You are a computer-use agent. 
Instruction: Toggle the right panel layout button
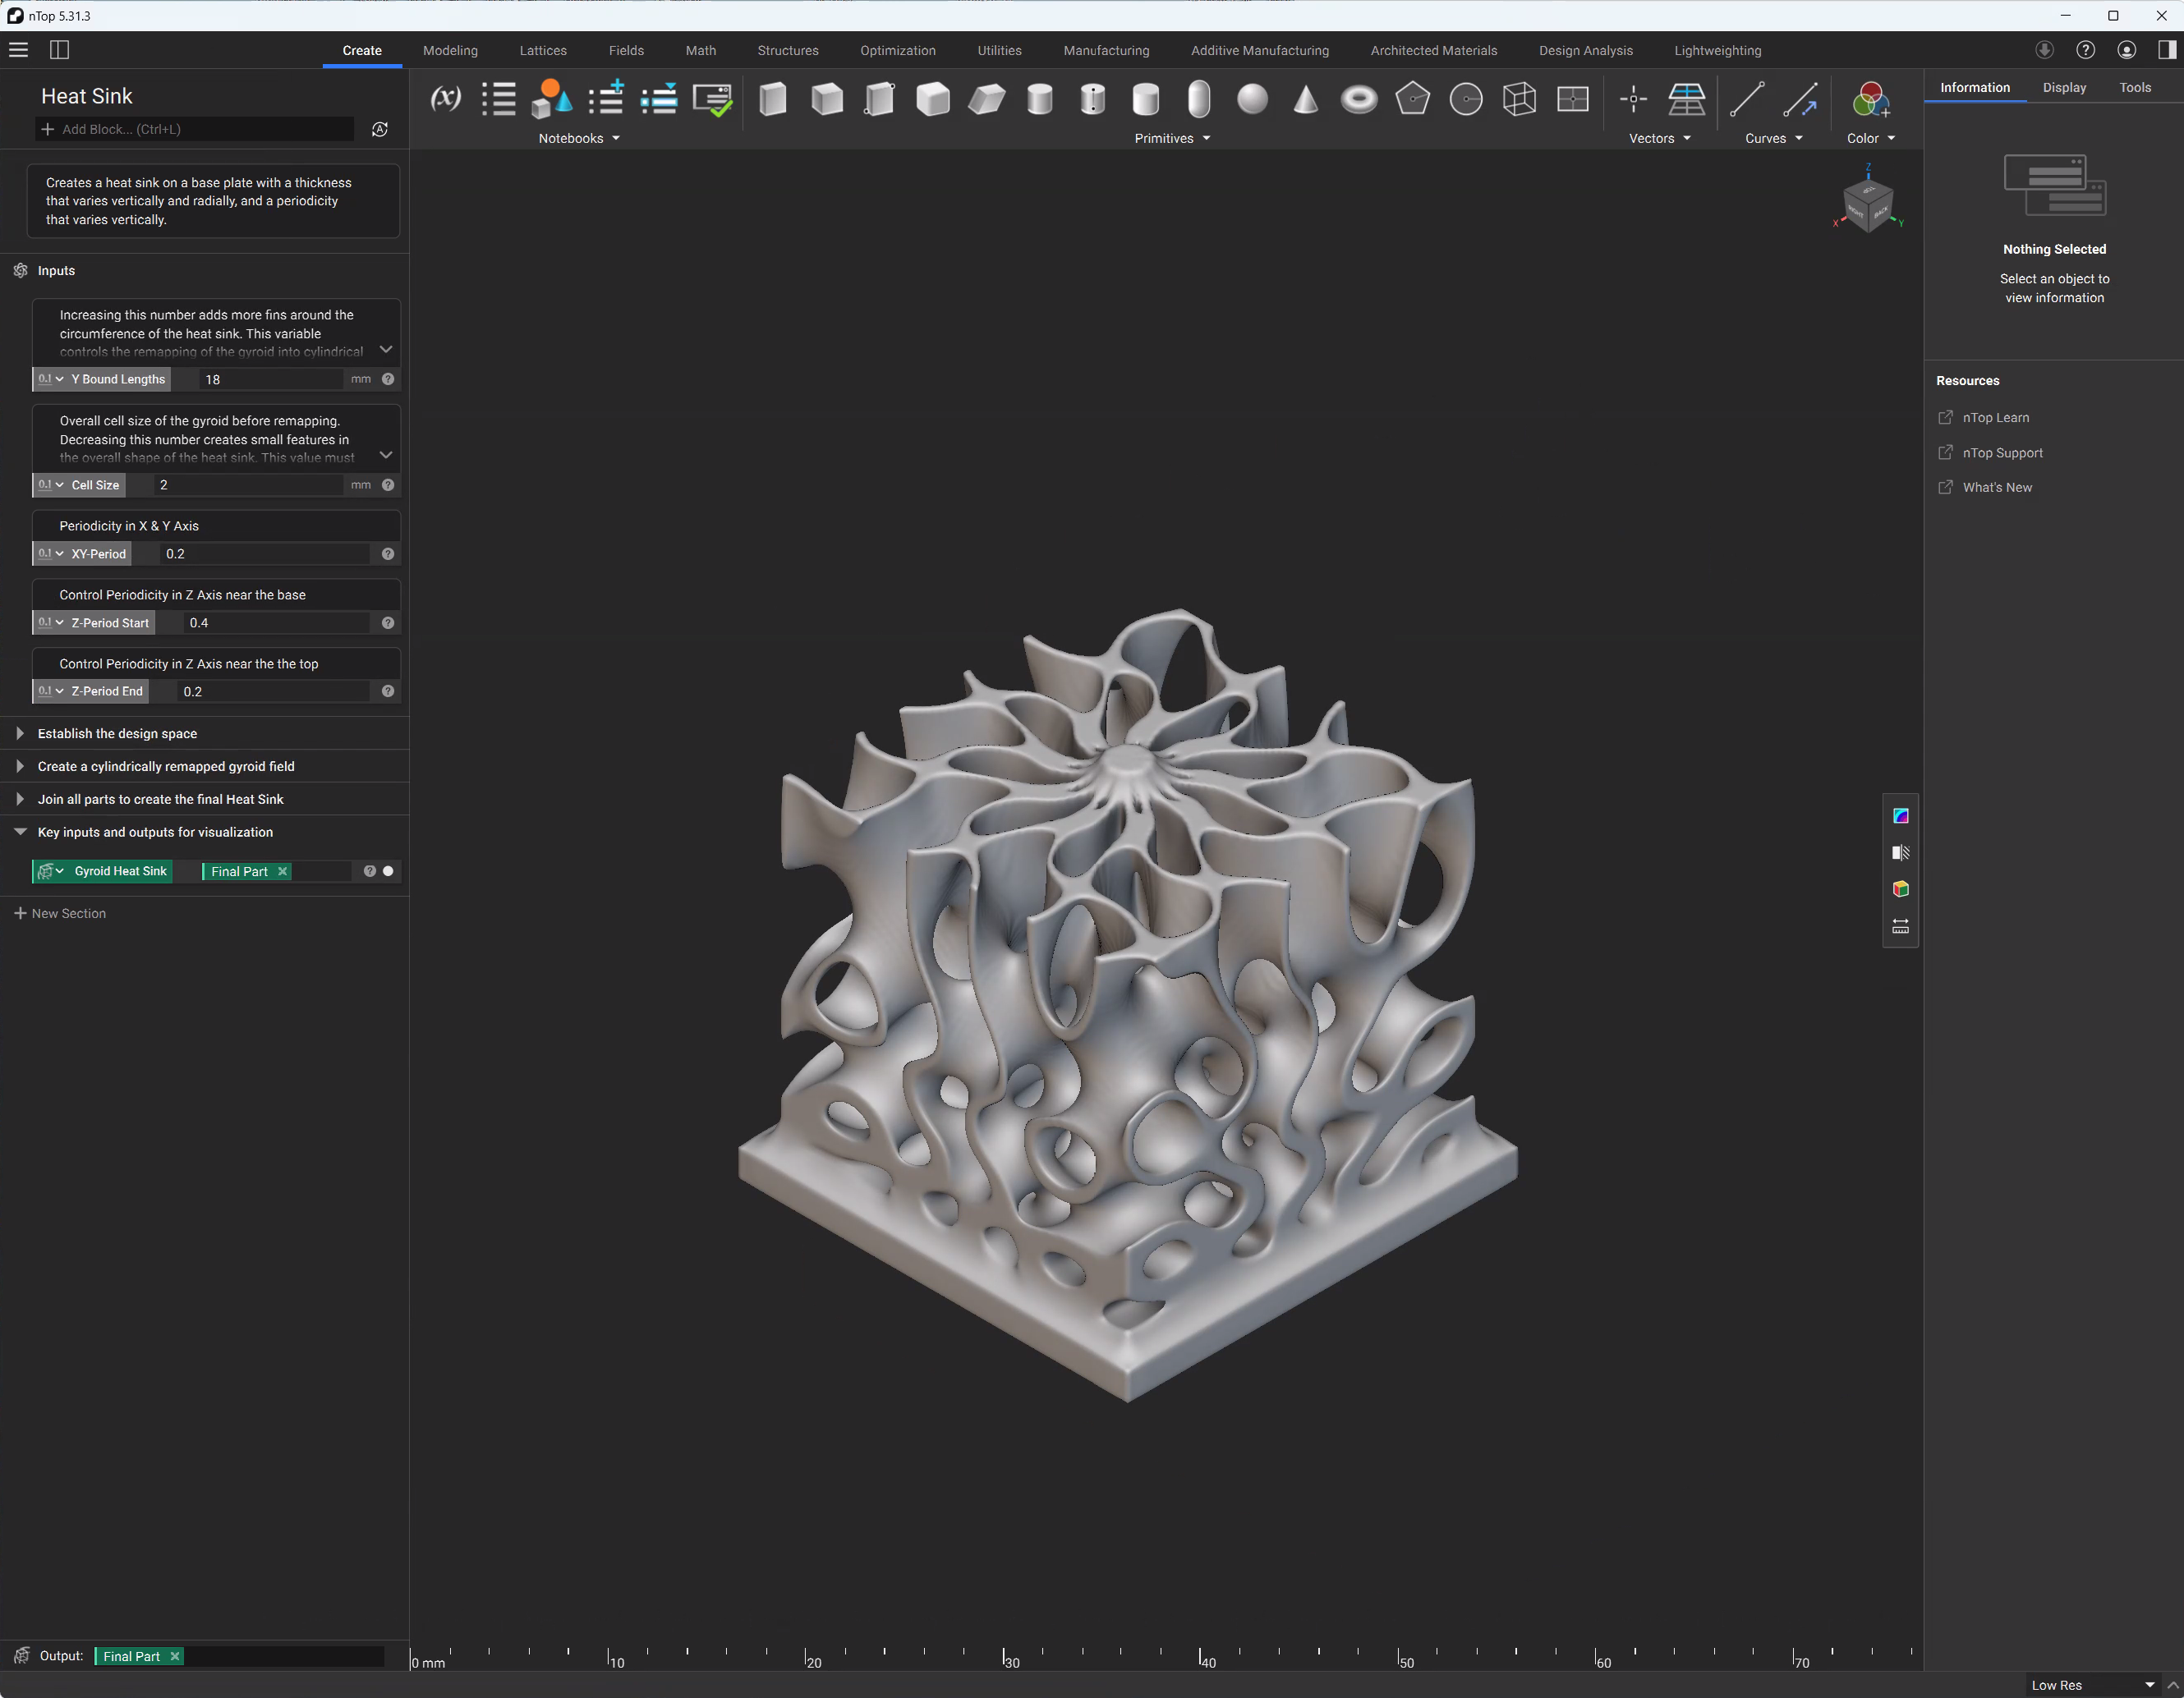click(x=2166, y=50)
